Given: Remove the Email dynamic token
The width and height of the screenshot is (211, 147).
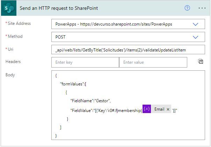Looking at the screenshot, I should (x=168, y=109).
